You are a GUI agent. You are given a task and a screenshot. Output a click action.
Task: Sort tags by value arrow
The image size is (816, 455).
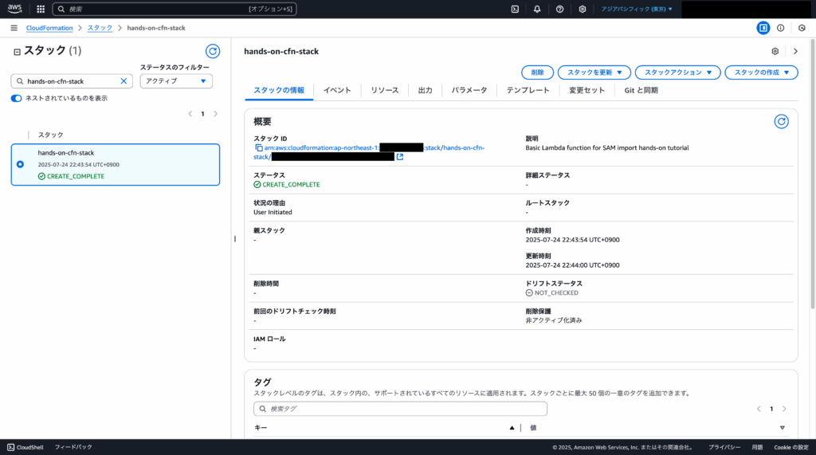[783, 428]
